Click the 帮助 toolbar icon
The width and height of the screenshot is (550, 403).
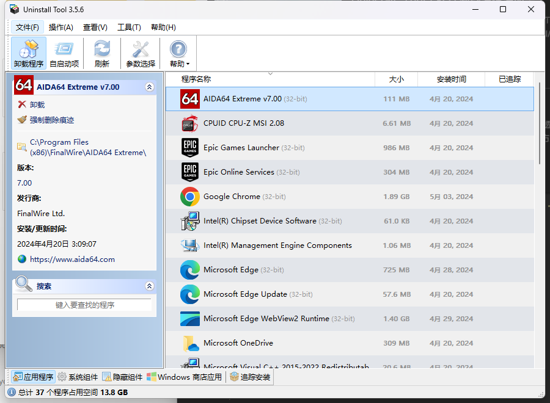[x=178, y=53]
